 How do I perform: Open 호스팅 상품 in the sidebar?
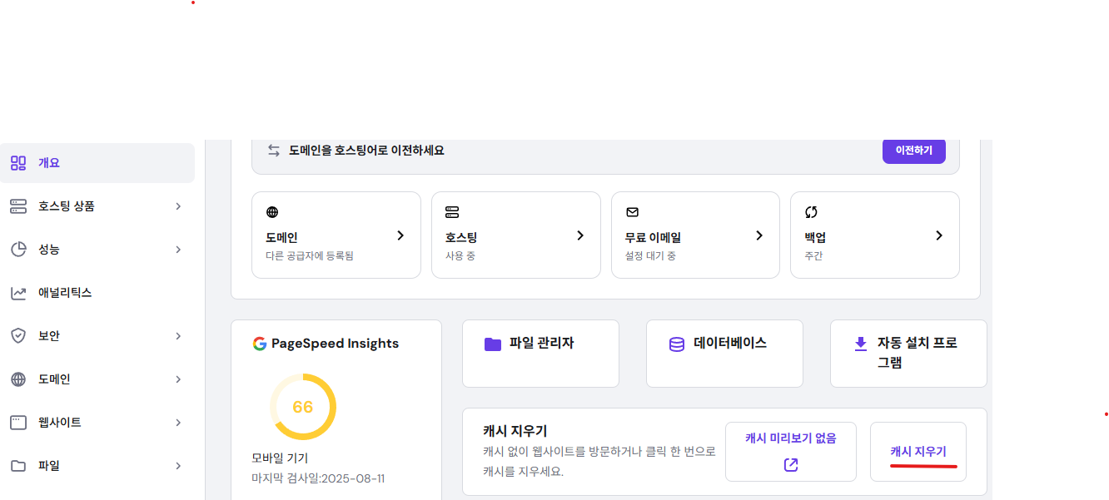97,206
